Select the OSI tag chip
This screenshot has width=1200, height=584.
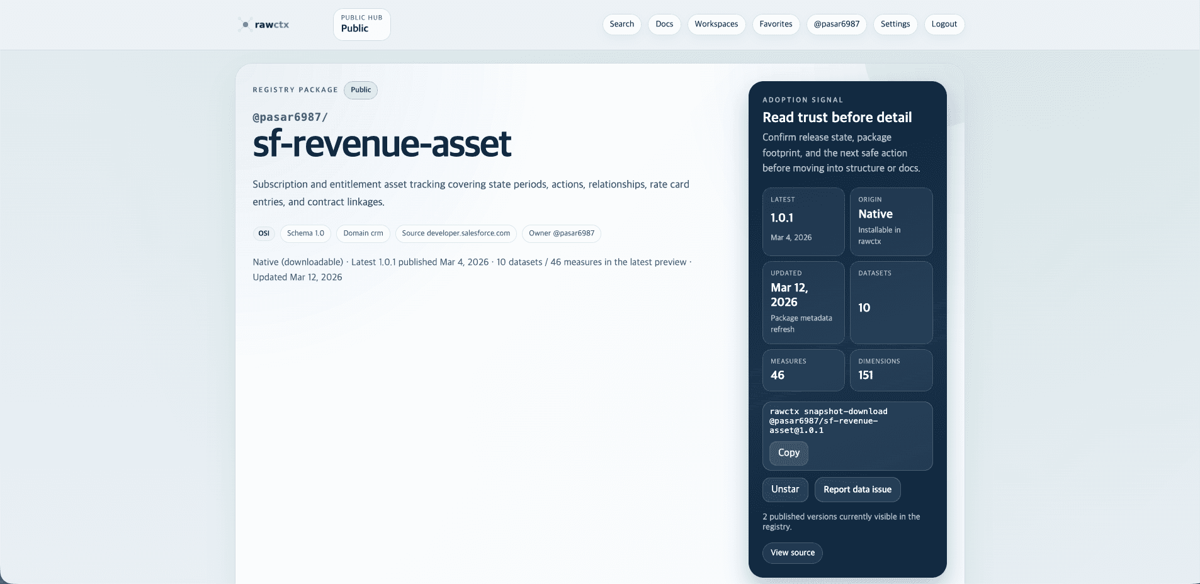point(264,233)
